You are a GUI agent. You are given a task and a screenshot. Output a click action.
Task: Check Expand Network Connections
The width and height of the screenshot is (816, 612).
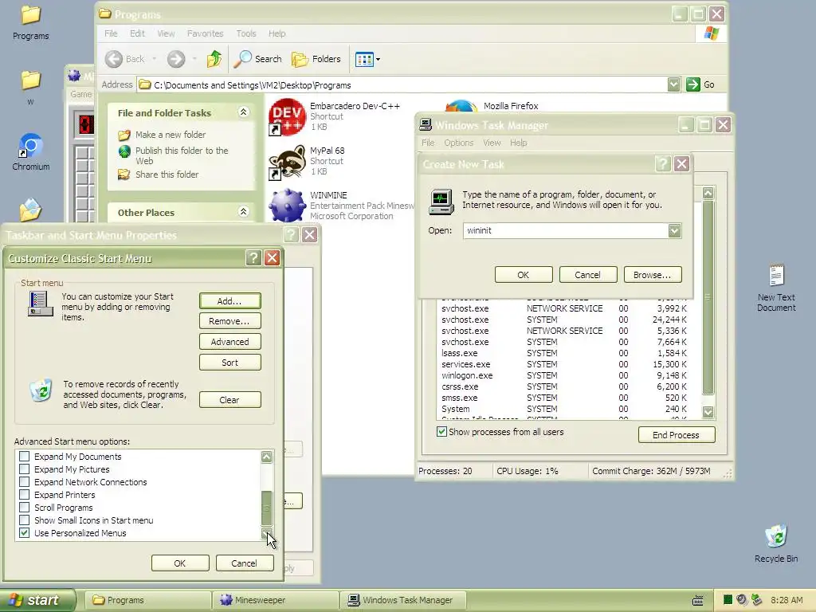[24, 482]
